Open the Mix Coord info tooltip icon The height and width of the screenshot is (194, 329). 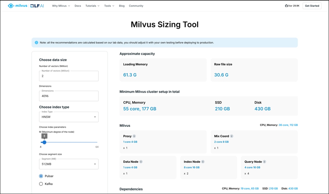(x=232, y=136)
